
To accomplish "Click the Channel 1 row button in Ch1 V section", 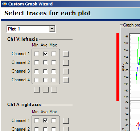I will (66, 54).
